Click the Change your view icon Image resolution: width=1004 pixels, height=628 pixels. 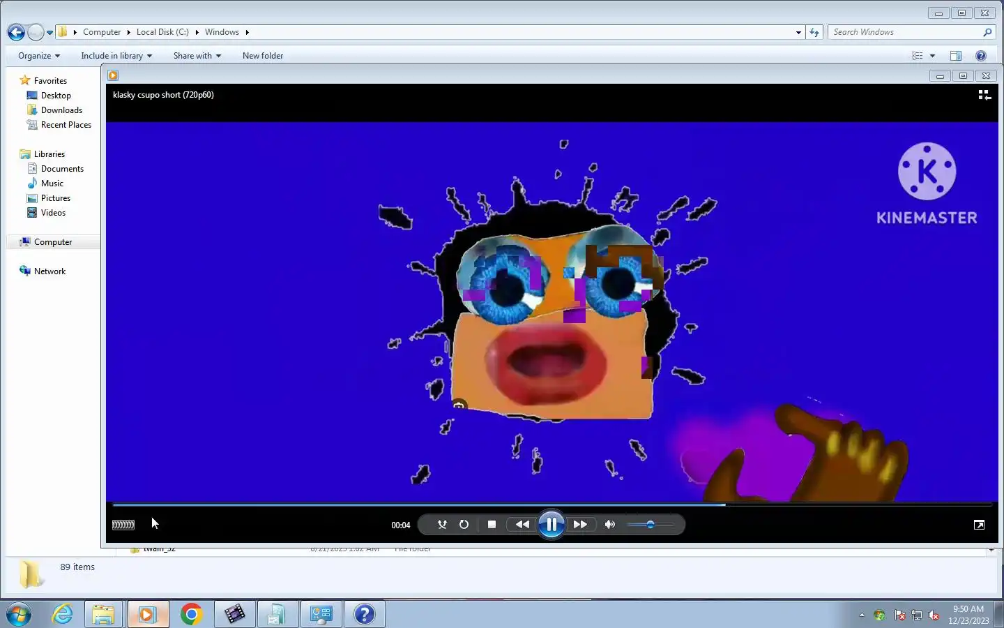(918, 56)
